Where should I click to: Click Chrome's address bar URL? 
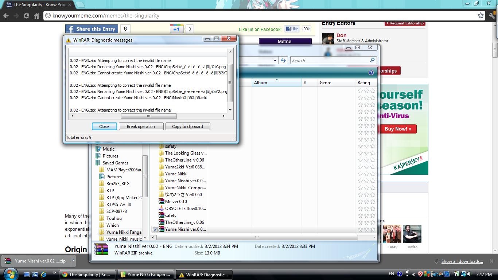pos(106,16)
